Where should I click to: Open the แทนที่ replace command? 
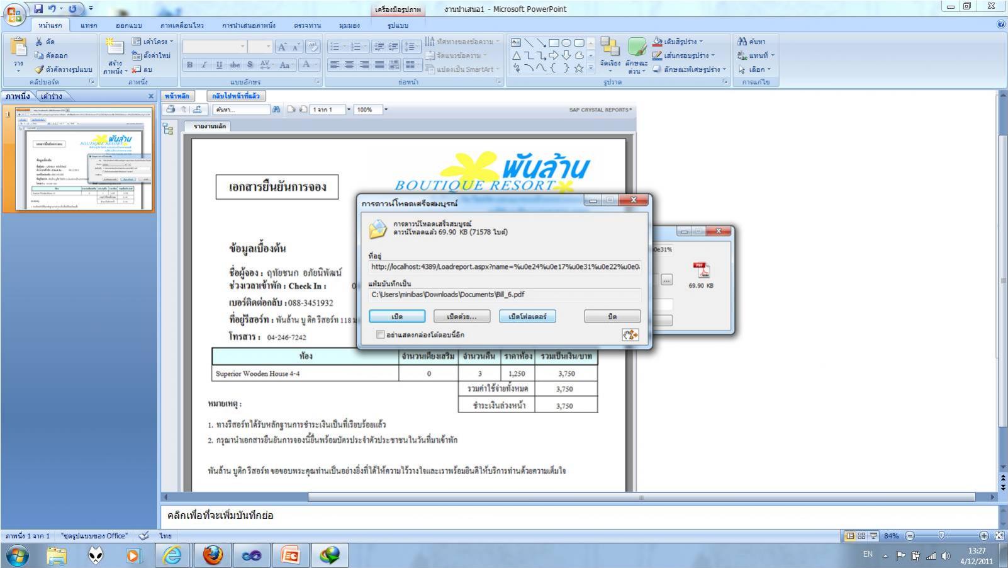[x=756, y=55]
